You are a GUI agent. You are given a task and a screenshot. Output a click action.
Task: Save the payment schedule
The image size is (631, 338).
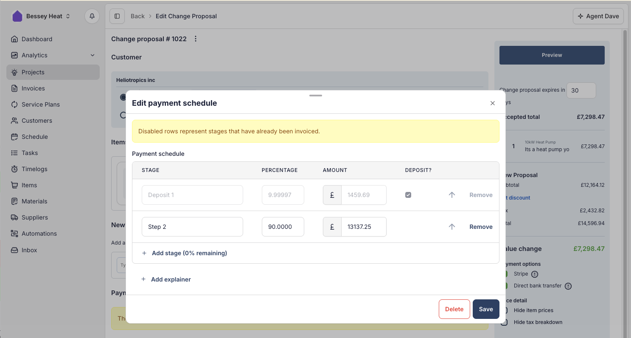pyautogui.click(x=485, y=309)
